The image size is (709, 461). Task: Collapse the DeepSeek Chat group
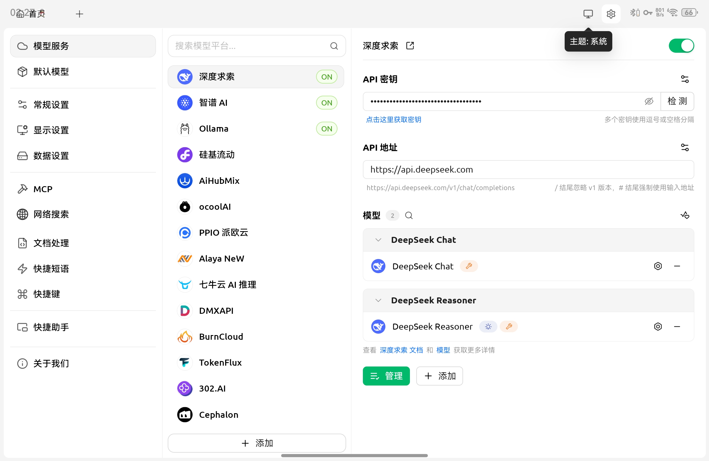(x=378, y=240)
